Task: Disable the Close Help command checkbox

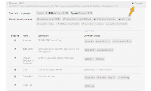Action: (x=15, y=76)
